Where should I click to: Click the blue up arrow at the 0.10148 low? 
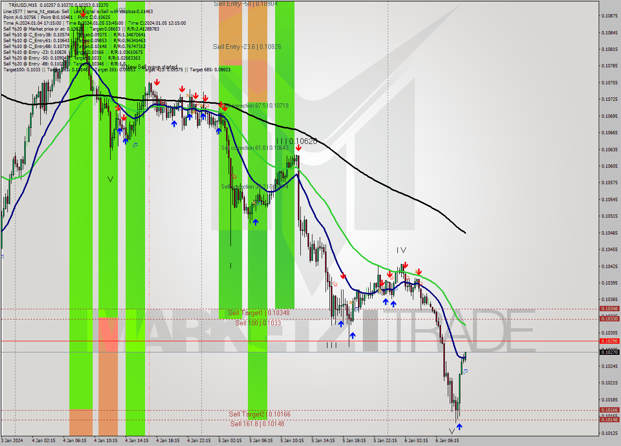459,427
